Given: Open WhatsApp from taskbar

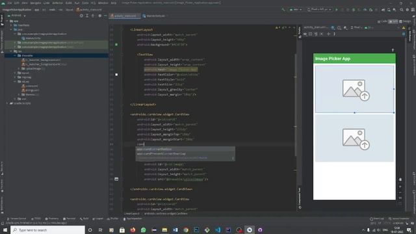Looking at the screenshot, I should click(143, 229).
